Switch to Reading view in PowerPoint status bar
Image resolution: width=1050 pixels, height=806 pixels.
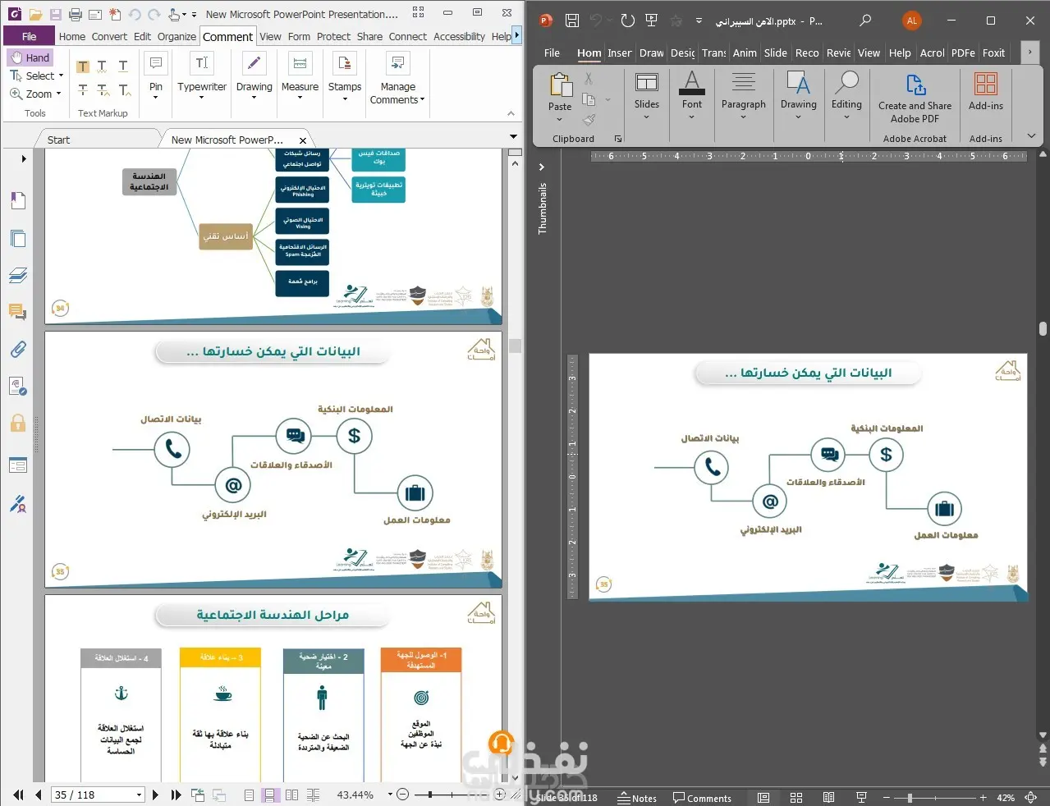point(828,798)
